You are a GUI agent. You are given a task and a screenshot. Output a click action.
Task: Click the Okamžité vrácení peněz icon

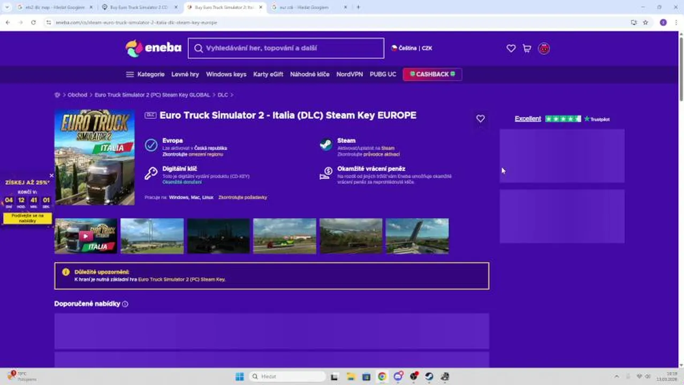325,173
